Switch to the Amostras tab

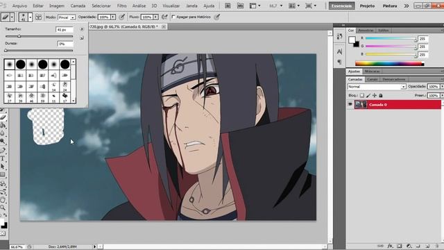366,31
